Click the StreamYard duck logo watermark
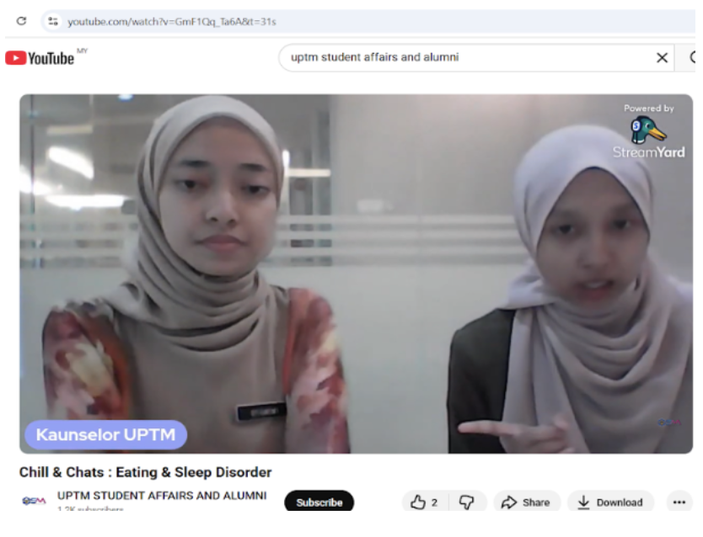Image resolution: width=703 pixels, height=537 pixels. click(x=647, y=130)
